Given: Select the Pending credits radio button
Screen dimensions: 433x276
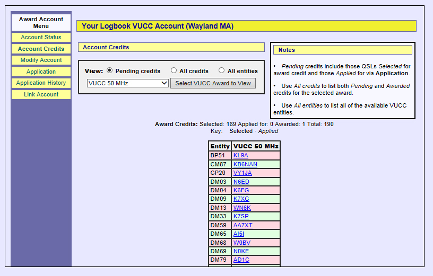Looking at the screenshot, I should (x=110, y=70).
